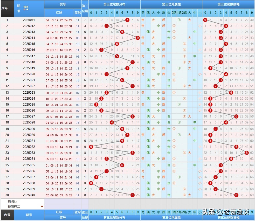The height and width of the screenshot is (221, 255).
Task: Click the top 序号 column header
Action: click(4, 8)
